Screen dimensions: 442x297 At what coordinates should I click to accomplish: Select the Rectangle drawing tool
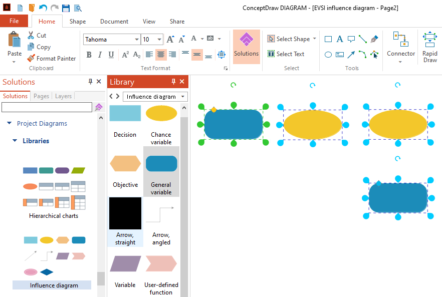(x=328, y=39)
